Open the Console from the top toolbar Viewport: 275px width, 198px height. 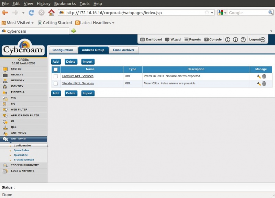[213, 40]
